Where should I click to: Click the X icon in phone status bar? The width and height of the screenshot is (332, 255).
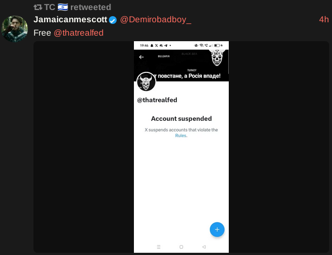click(x=156, y=46)
